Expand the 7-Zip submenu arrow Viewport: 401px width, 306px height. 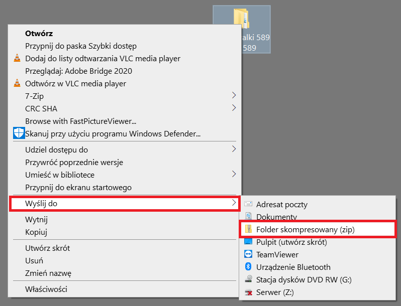pos(234,95)
